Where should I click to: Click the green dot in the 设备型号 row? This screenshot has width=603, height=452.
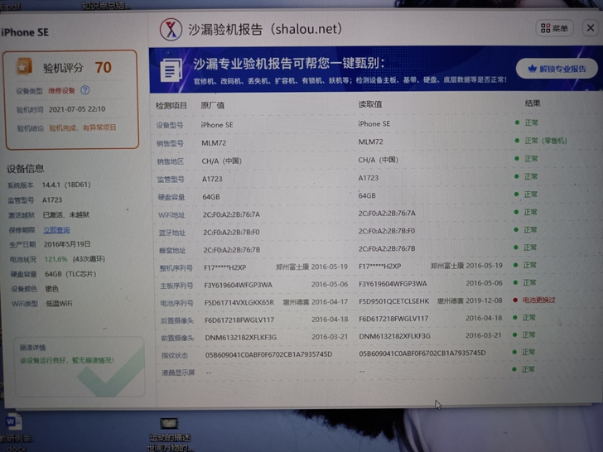(517, 123)
